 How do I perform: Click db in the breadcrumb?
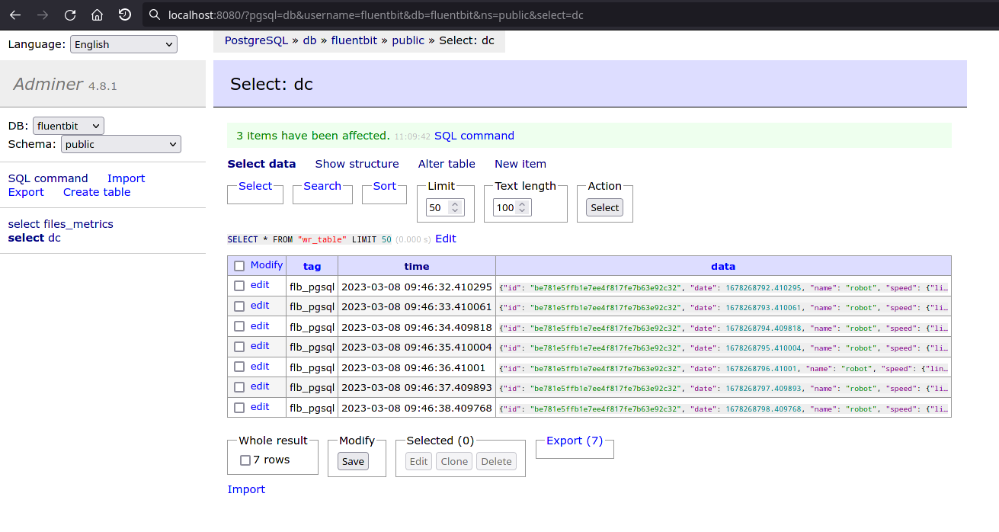309,40
